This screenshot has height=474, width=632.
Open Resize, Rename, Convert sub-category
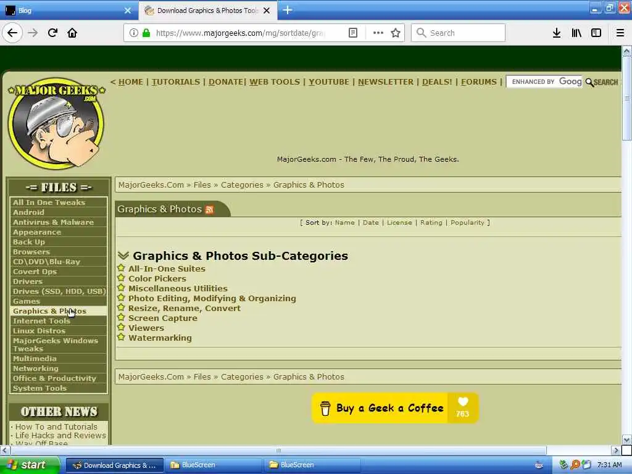(184, 309)
